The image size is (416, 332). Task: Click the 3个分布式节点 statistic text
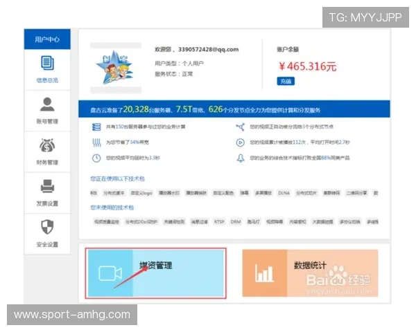[291, 127]
